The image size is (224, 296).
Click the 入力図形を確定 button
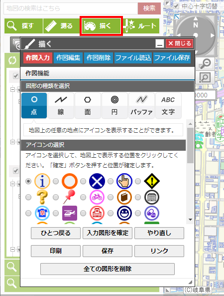108,233
